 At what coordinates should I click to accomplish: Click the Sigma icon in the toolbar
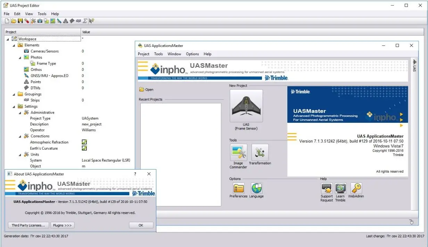click(x=85, y=21)
